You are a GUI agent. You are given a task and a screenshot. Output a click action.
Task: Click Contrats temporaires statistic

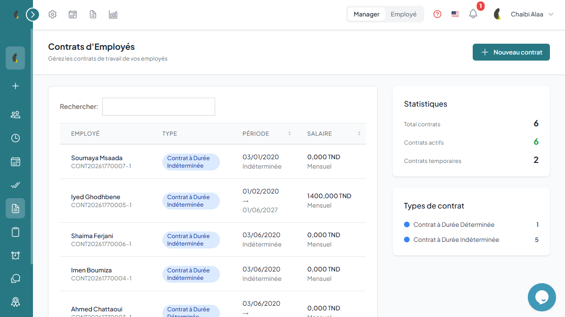[x=471, y=161]
